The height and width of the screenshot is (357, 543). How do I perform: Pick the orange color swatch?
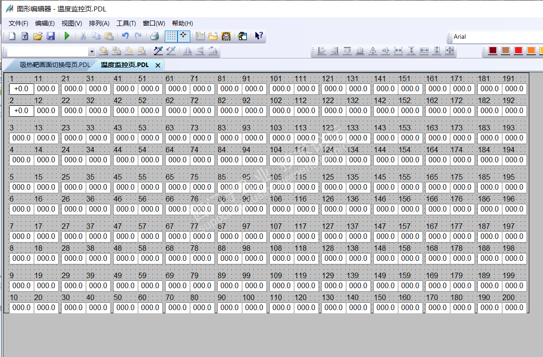[x=531, y=51]
